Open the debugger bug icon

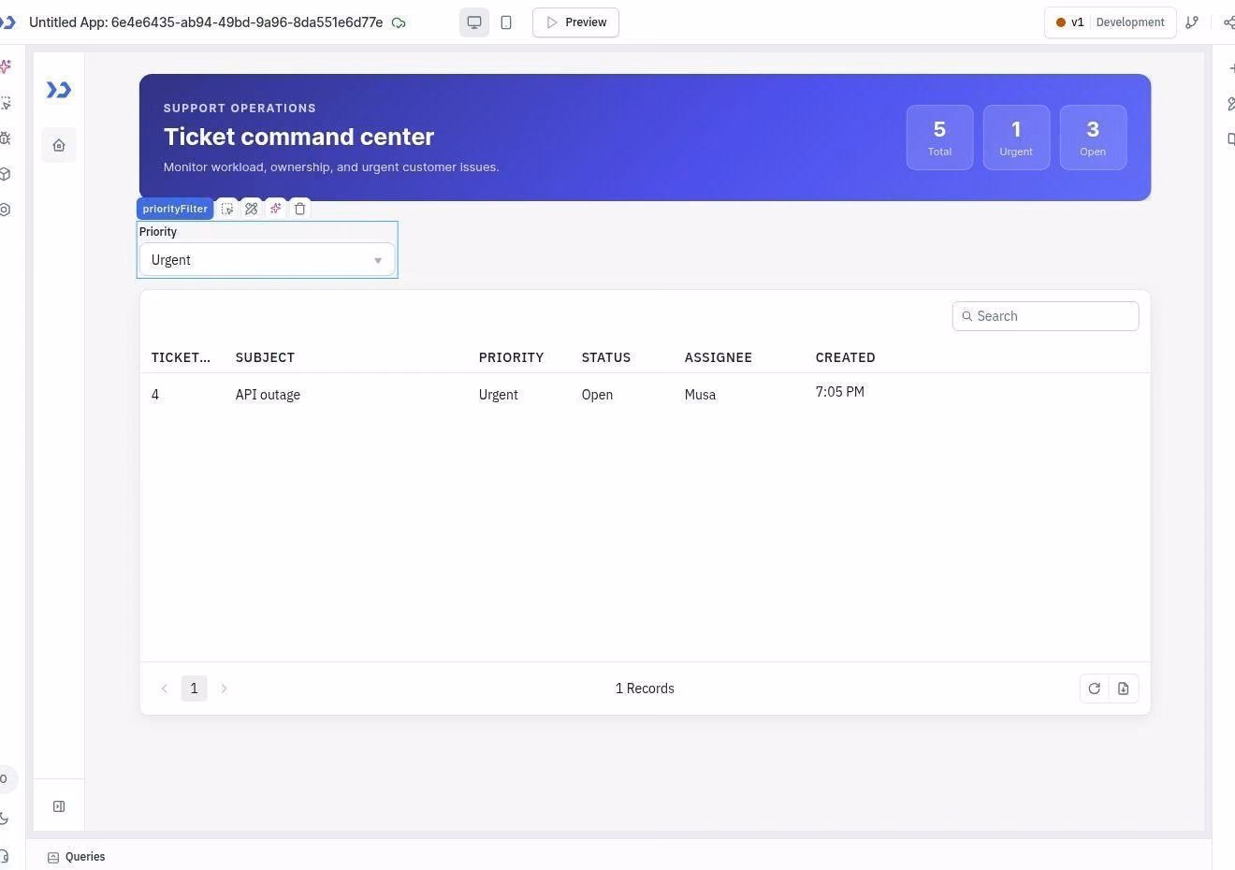(6, 138)
